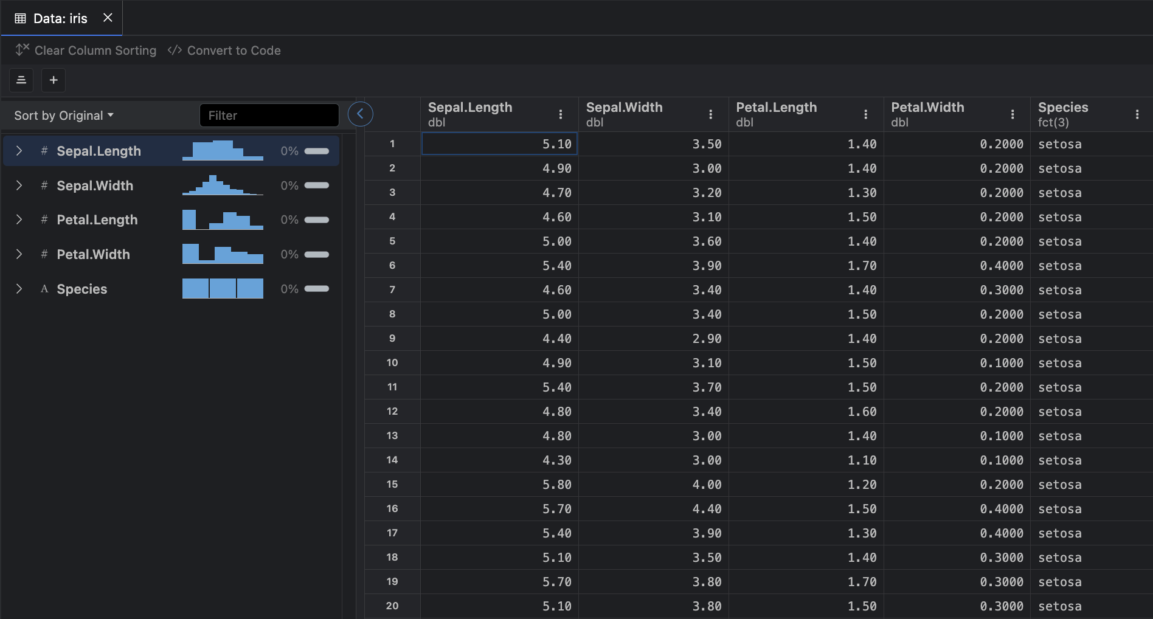The width and height of the screenshot is (1153, 619).
Task: Select the Data: iris tab
Action: pyautogui.click(x=60, y=18)
